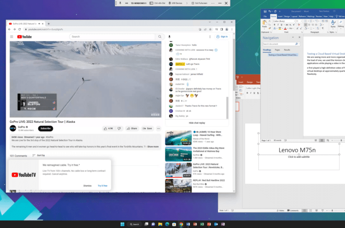
Task: Click Exit Fullscreen in Horizon toolbar
Action: (199, 3)
